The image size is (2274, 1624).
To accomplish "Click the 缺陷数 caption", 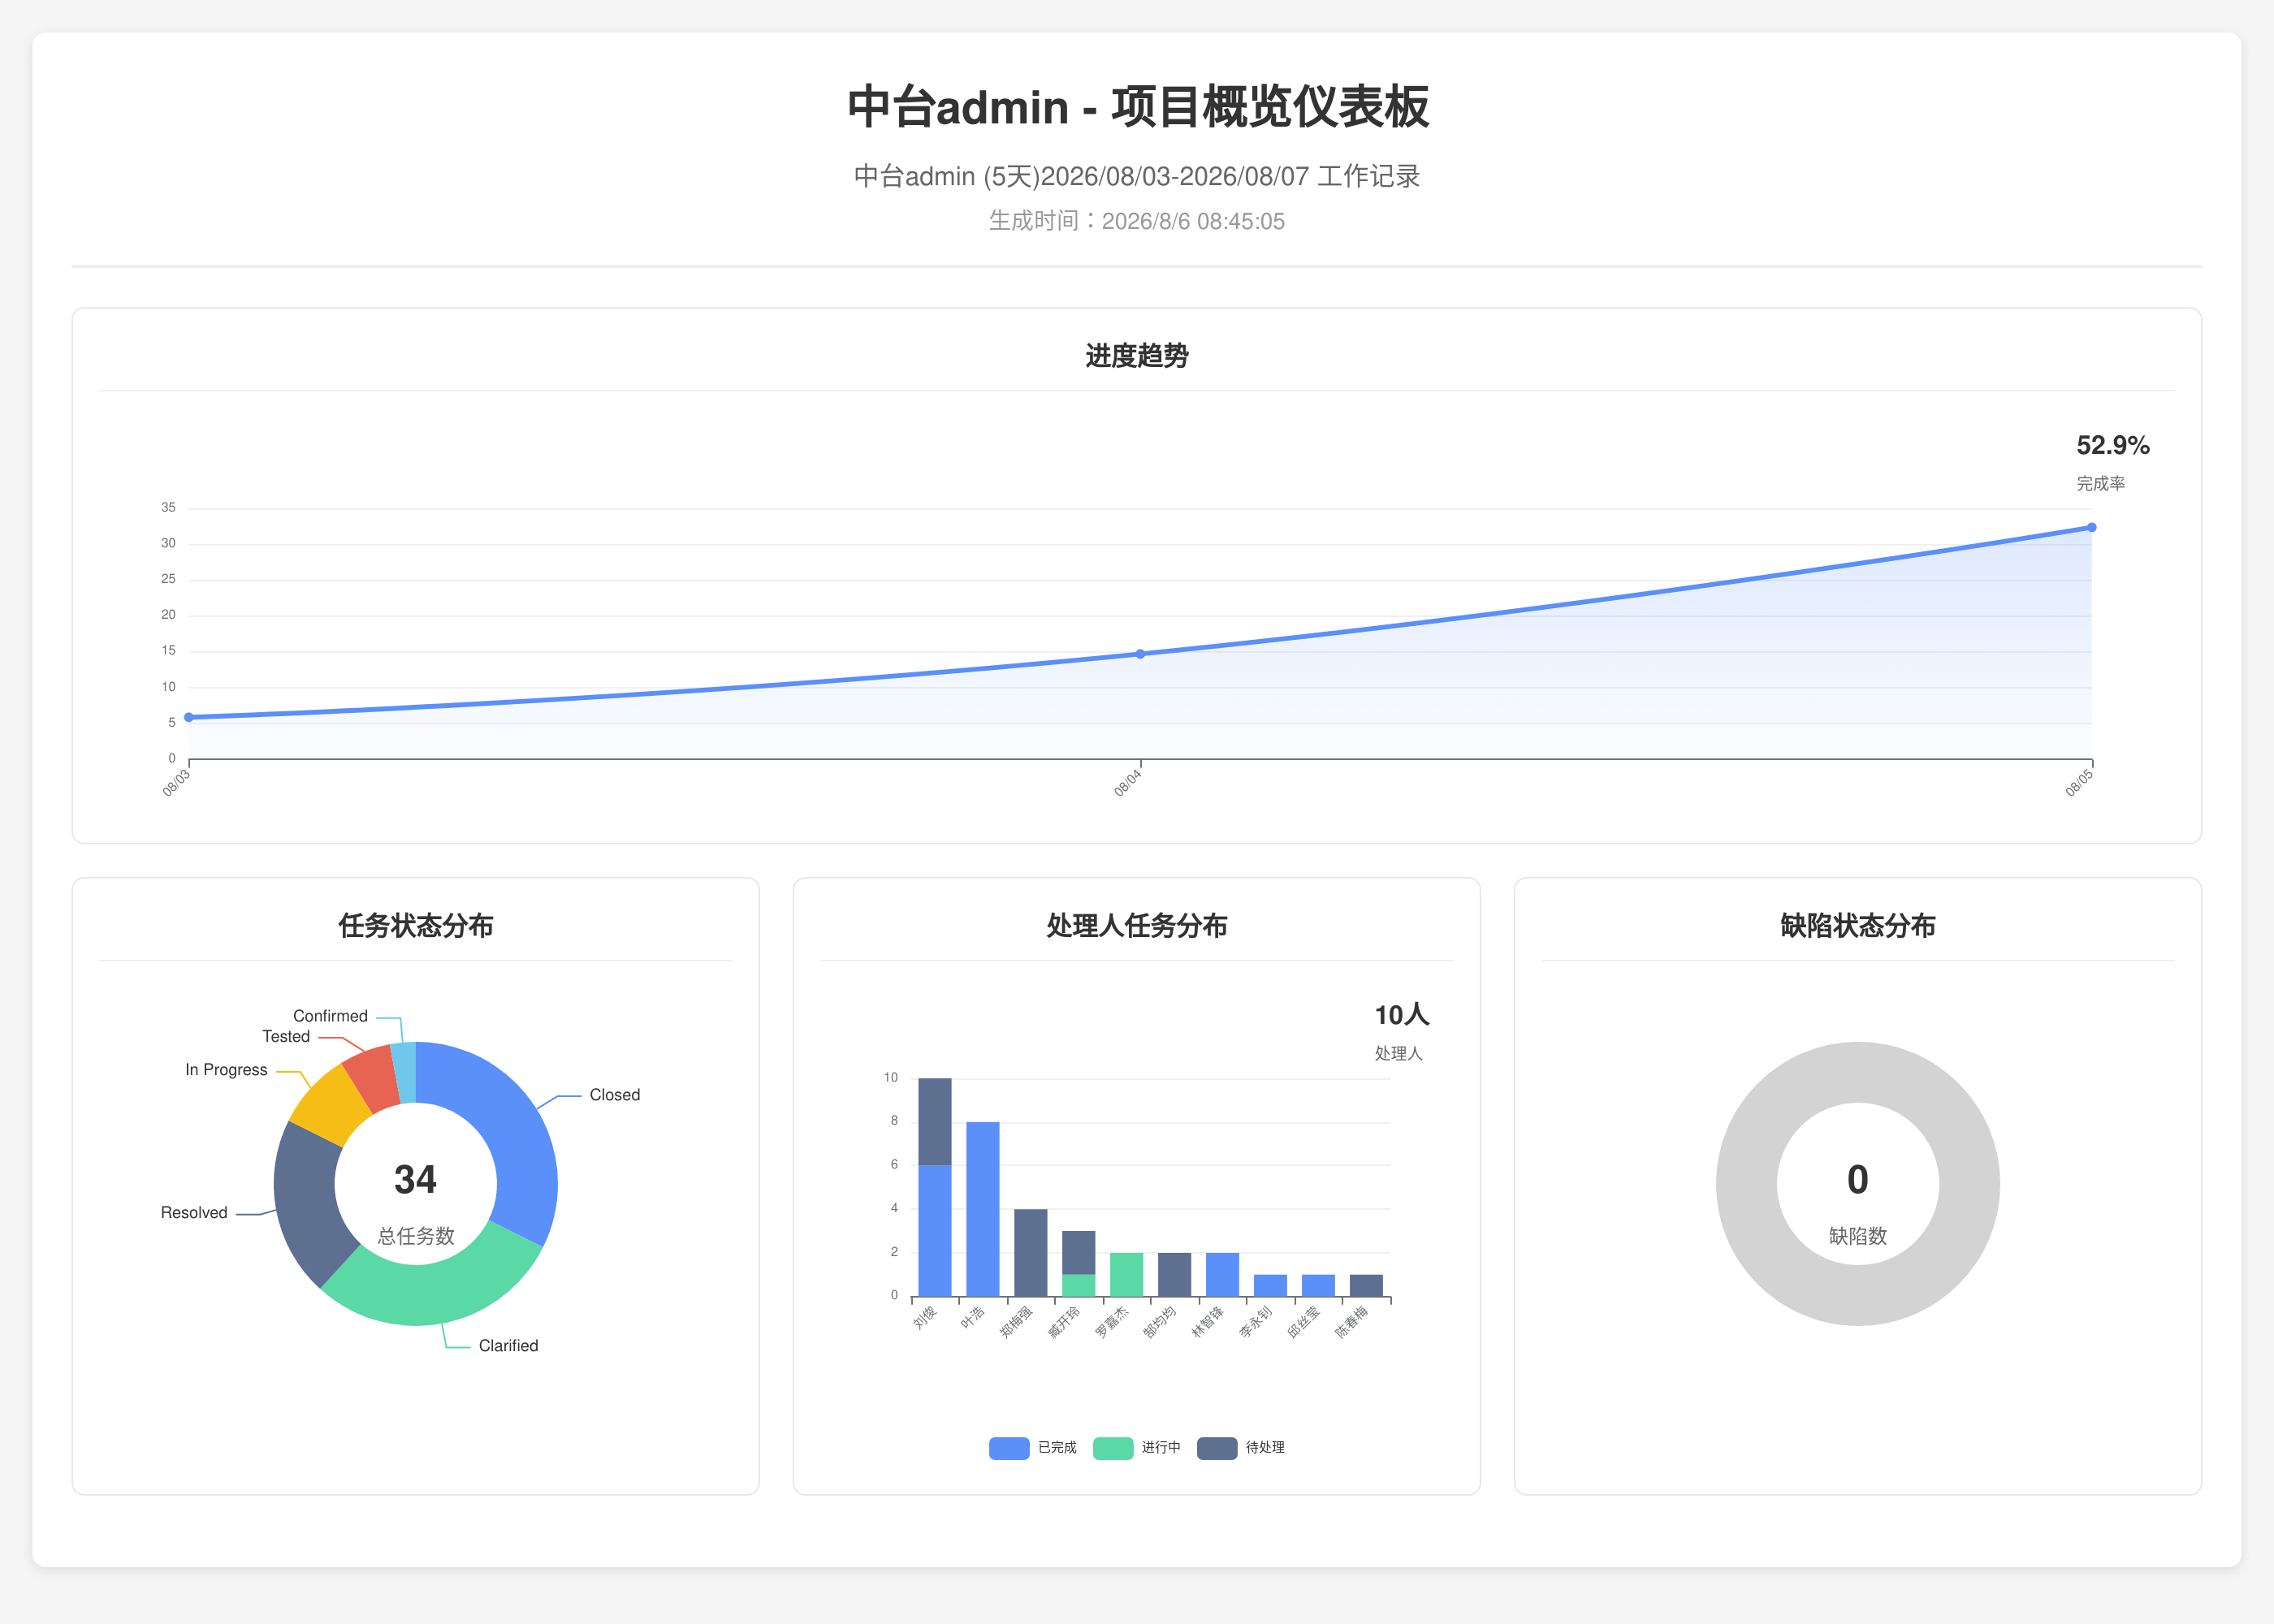I will pyautogui.click(x=1858, y=1237).
